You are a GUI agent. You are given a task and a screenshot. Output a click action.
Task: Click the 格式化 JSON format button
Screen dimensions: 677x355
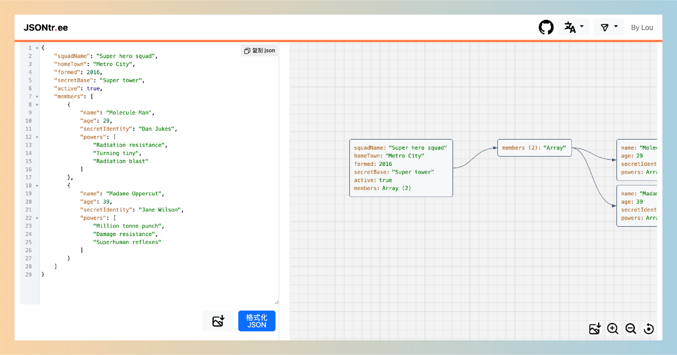tap(257, 321)
